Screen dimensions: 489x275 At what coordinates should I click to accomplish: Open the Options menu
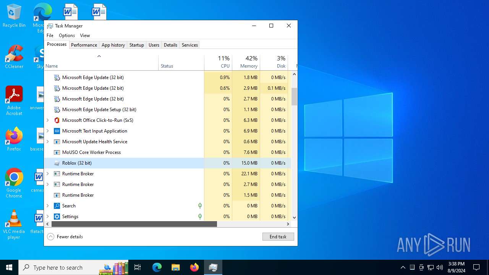tap(67, 36)
